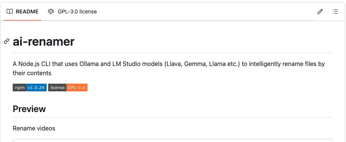Click the README book icon
The height and width of the screenshot is (142, 346).
coord(10,12)
